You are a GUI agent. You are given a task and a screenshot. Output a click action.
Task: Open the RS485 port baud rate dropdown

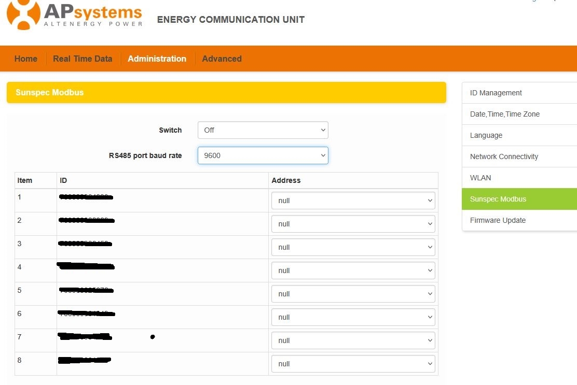point(263,155)
